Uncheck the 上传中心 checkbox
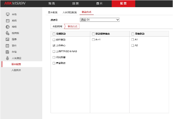Screen dimensions: 173x119 coord(54,45)
